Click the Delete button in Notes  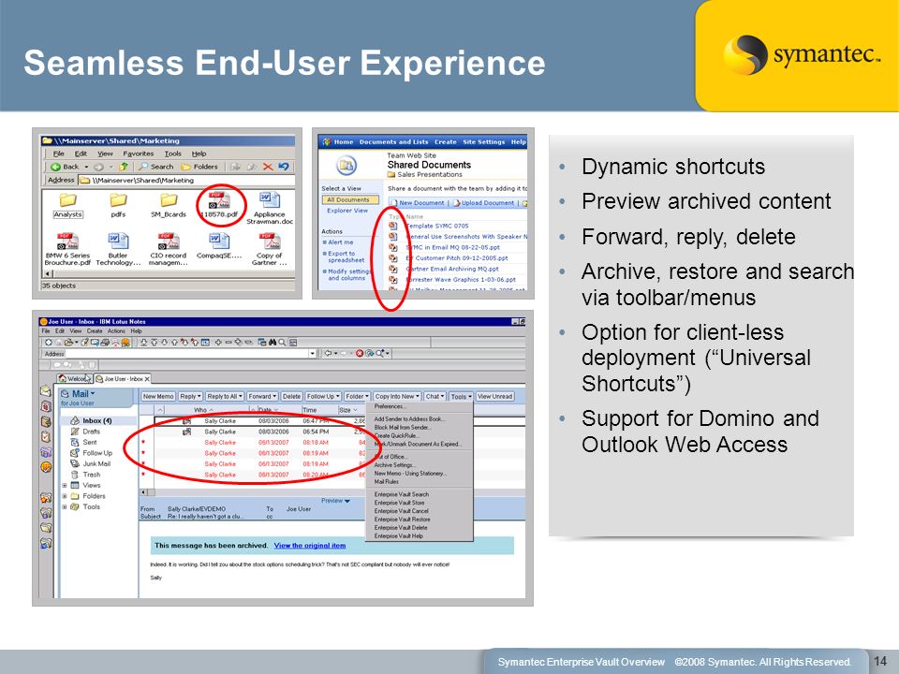291,397
